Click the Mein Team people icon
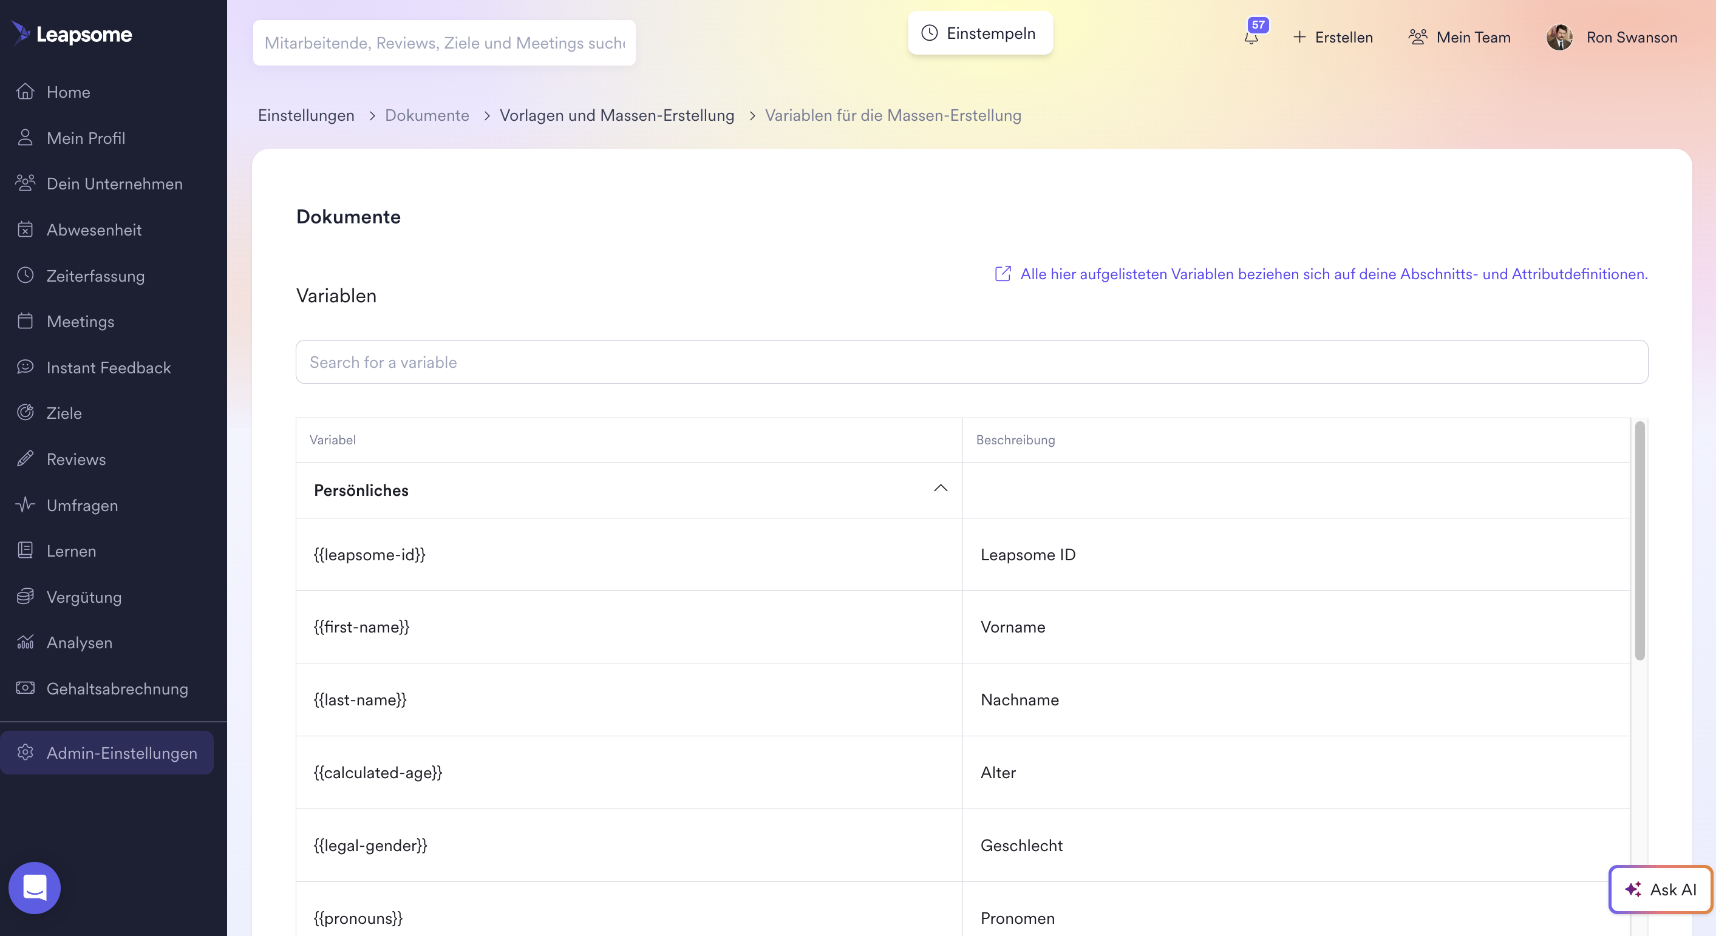1716x936 pixels. point(1418,37)
